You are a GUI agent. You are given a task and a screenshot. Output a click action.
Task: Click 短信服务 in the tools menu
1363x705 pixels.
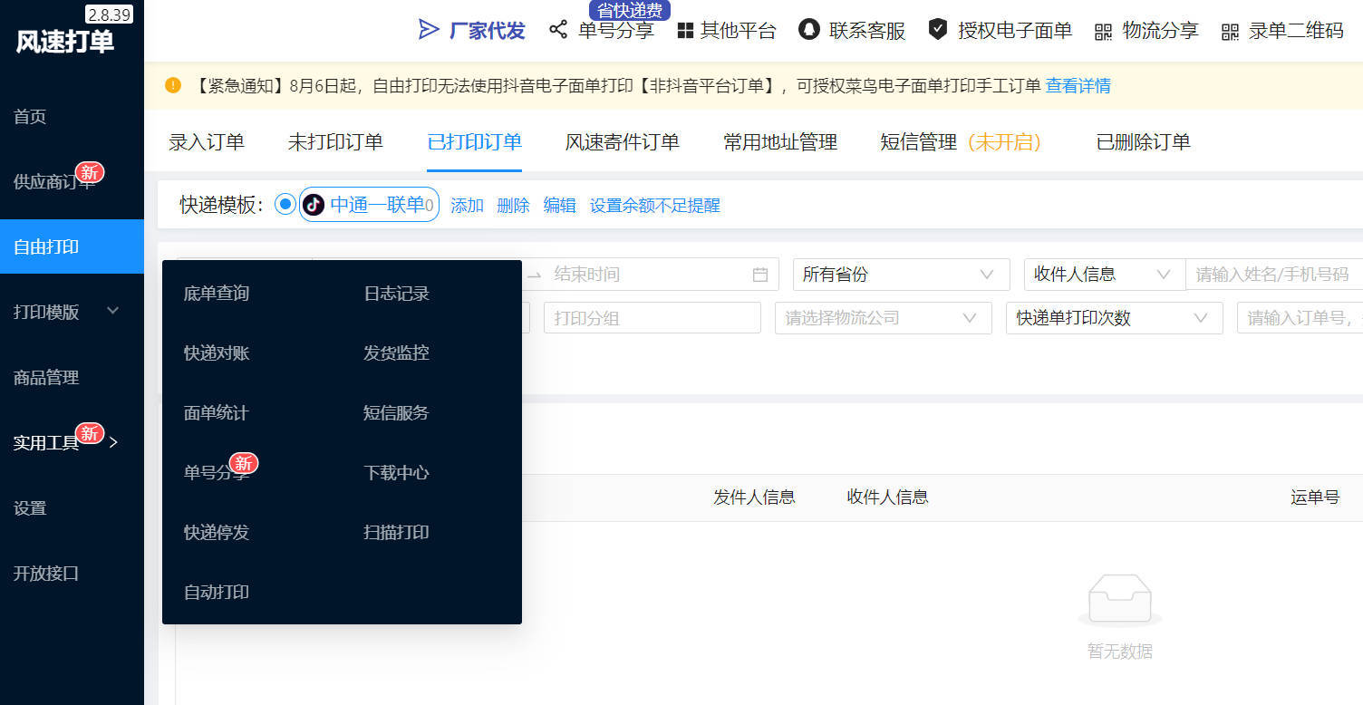pos(396,413)
